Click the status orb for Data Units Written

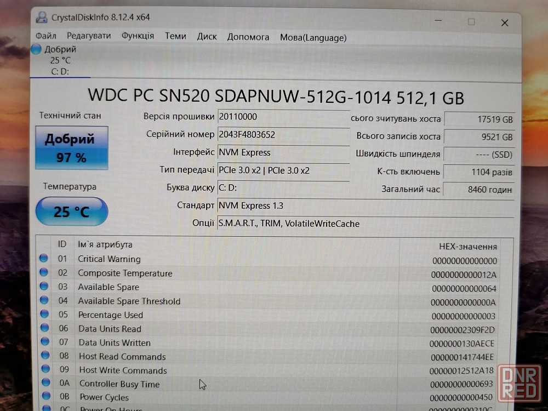(x=45, y=341)
